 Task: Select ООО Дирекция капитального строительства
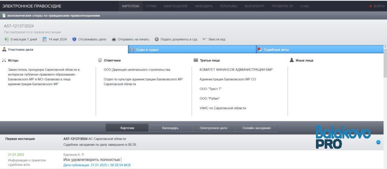coord(137,70)
